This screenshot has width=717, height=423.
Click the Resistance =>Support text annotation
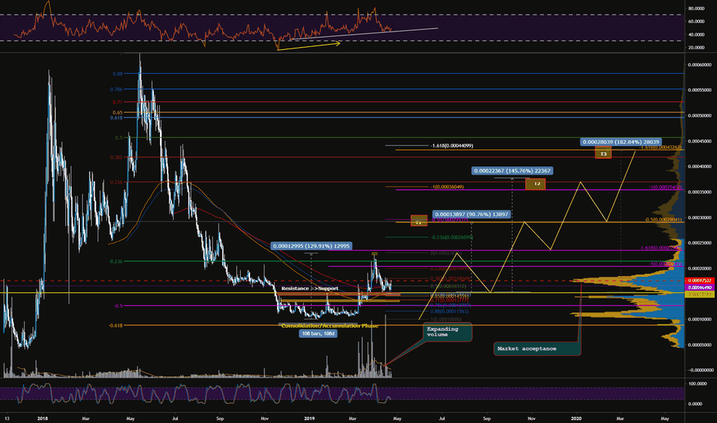(309, 288)
